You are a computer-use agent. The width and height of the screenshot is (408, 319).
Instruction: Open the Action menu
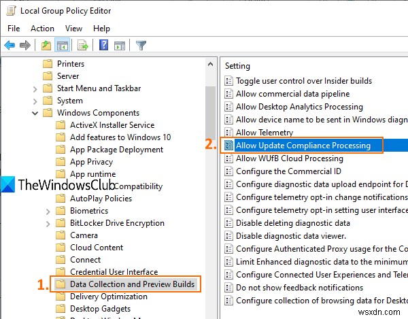(42, 29)
